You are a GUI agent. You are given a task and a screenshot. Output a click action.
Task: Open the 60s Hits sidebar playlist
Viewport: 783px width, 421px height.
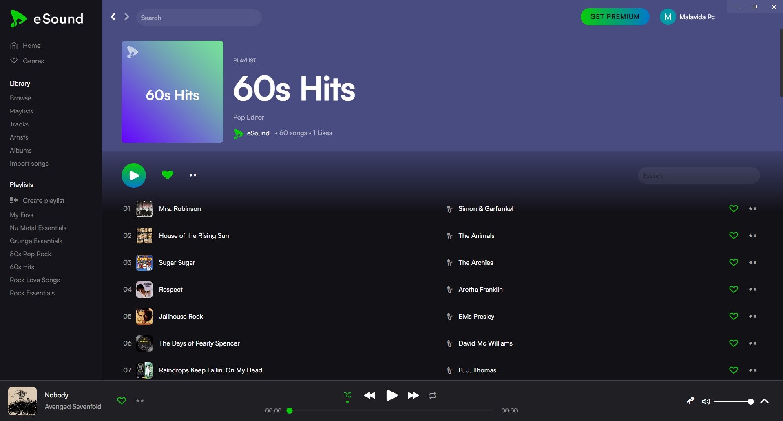pos(22,267)
